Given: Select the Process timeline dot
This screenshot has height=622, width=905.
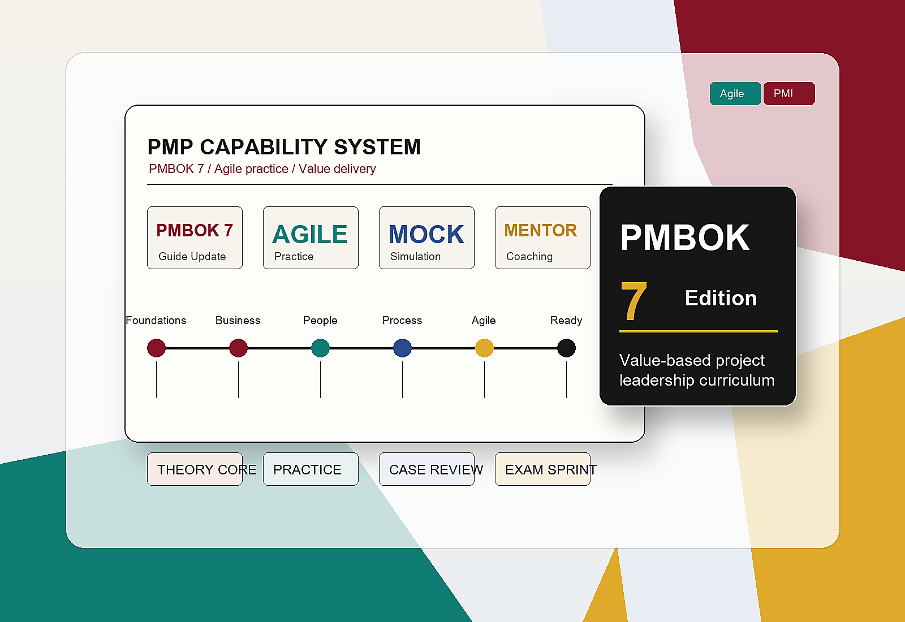Looking at the screenshot, I should 402,348.
